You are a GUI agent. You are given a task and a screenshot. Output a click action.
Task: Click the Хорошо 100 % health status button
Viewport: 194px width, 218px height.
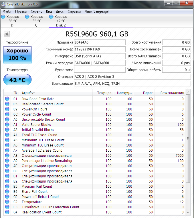(17, 55)
